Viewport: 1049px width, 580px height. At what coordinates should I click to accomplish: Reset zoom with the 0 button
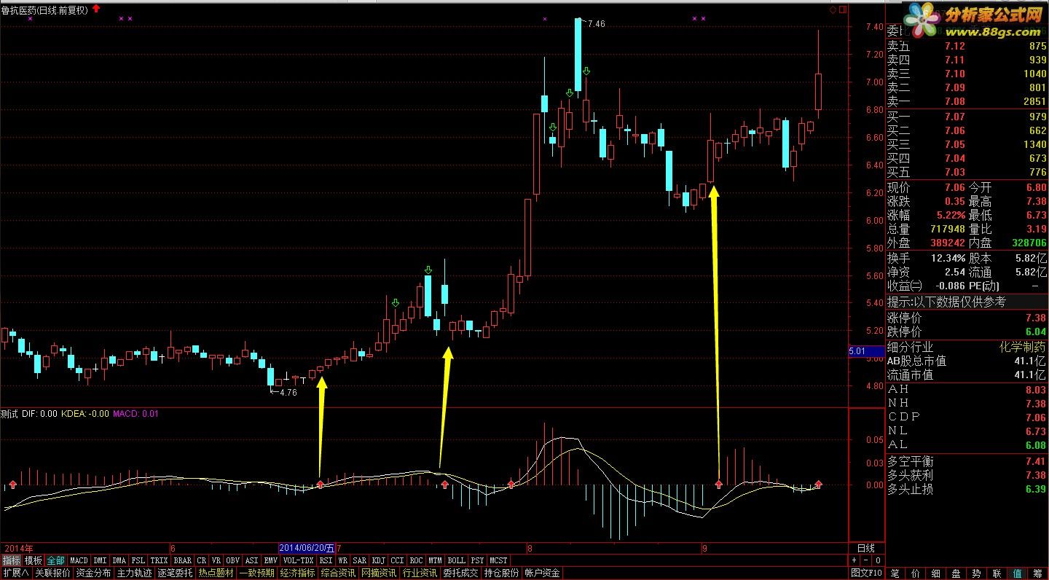coord(878,560)
